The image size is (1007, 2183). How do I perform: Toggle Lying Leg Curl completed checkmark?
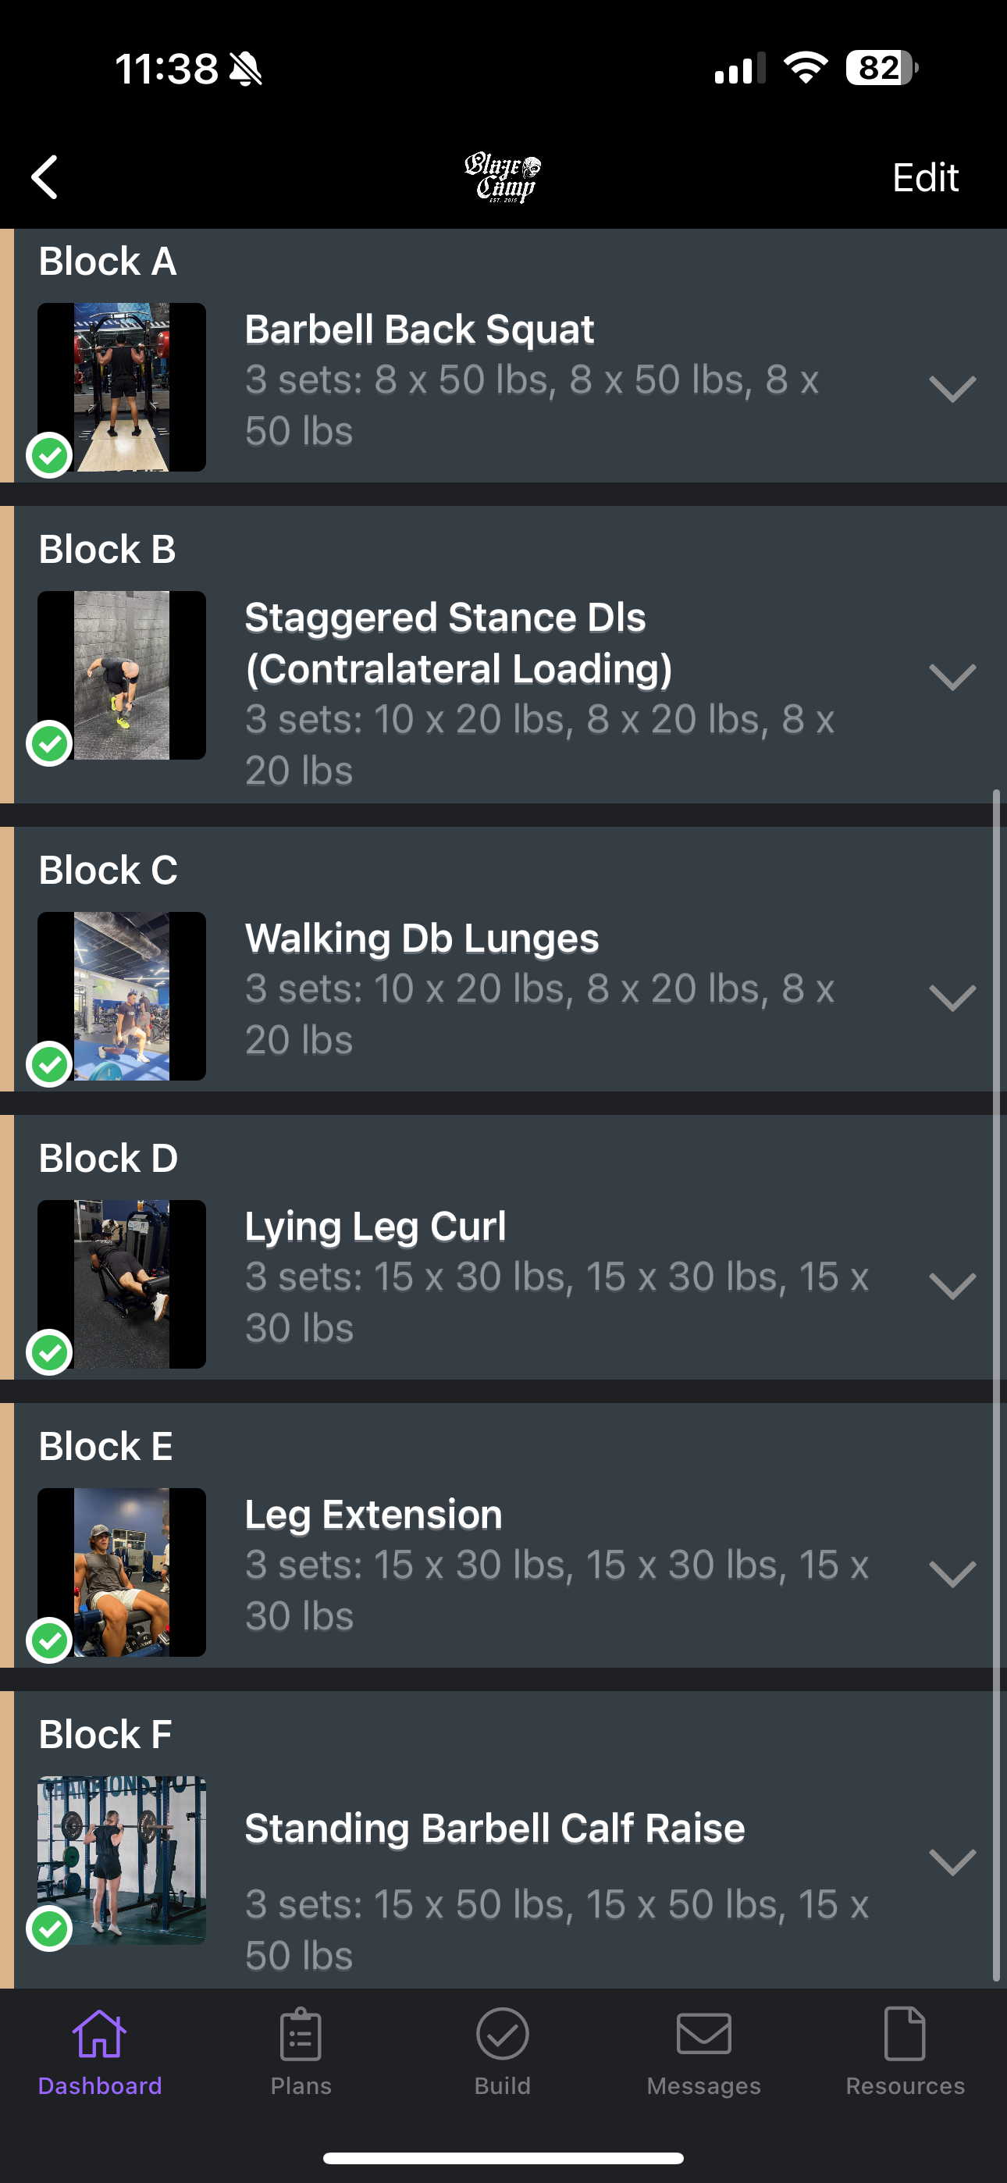(x=50, y=1352)
